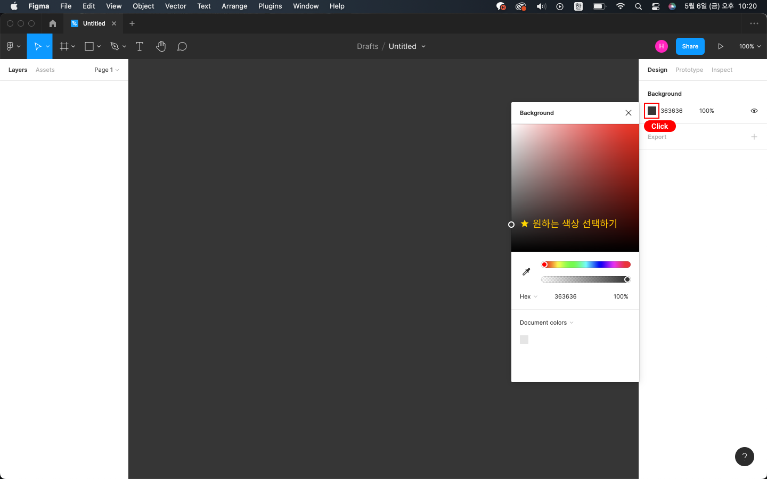Switch to the Assets panel
The height and width of the screenshot is (479, 767).
[45, 70]
